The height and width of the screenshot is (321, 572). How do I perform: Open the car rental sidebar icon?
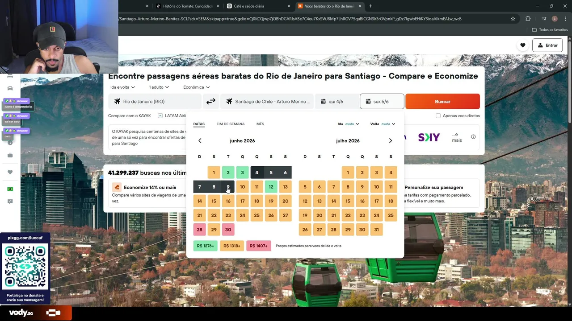10,88
